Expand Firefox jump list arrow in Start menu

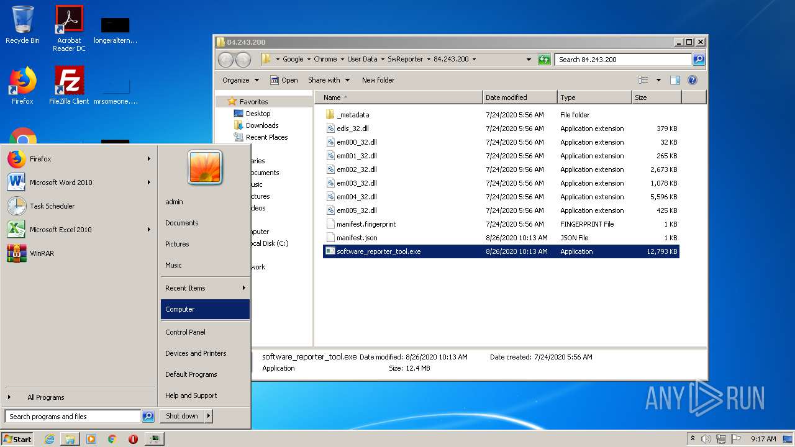point(149,159)
